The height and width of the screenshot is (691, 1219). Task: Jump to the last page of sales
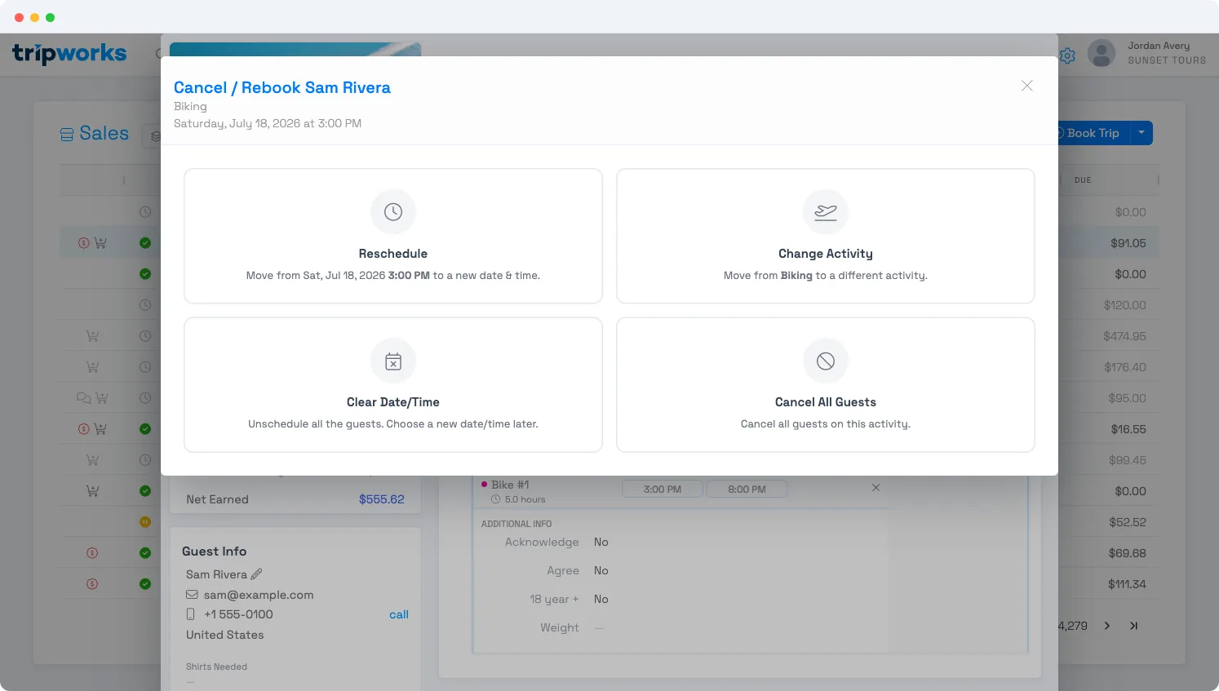[1133, 626]
